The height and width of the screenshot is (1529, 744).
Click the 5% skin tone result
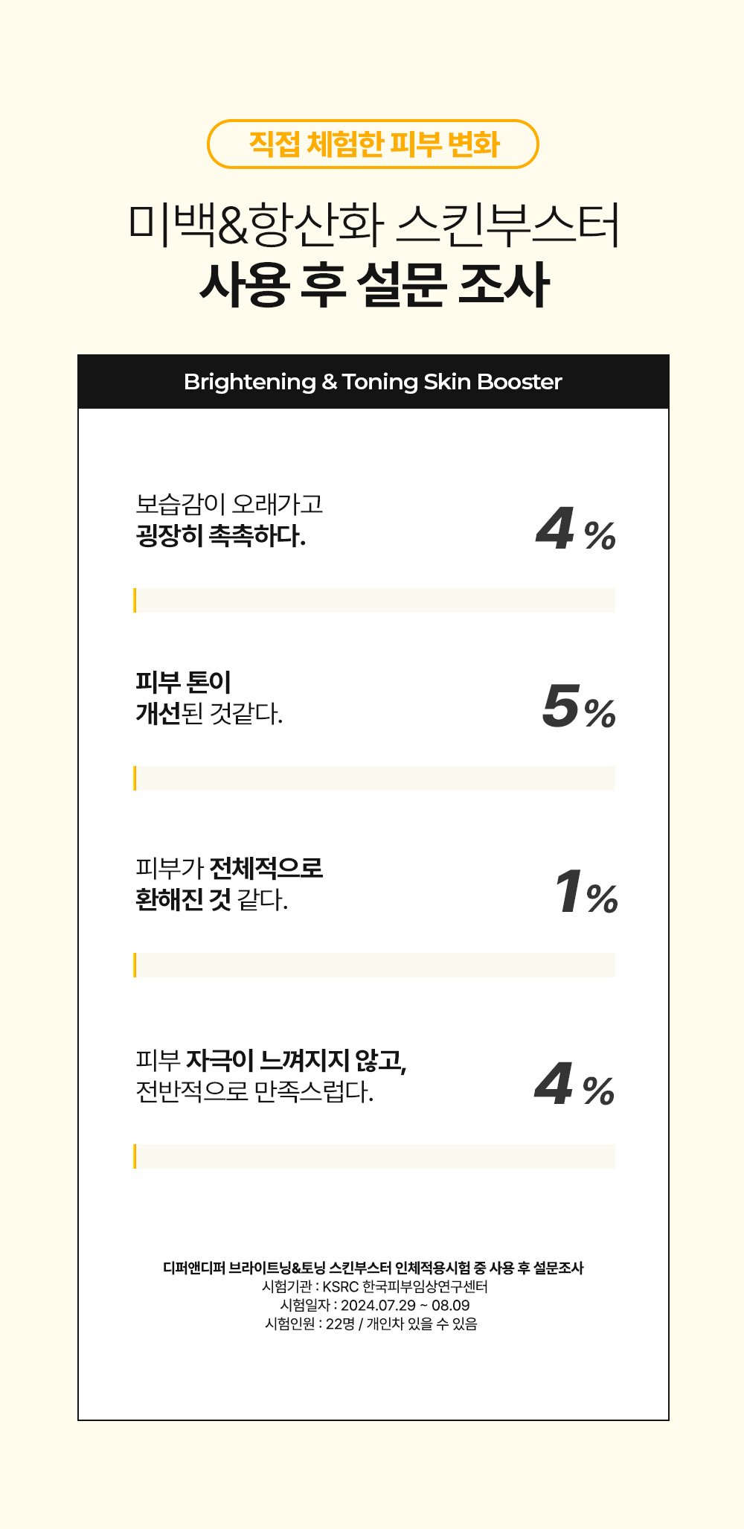click(x=578, y=708)
